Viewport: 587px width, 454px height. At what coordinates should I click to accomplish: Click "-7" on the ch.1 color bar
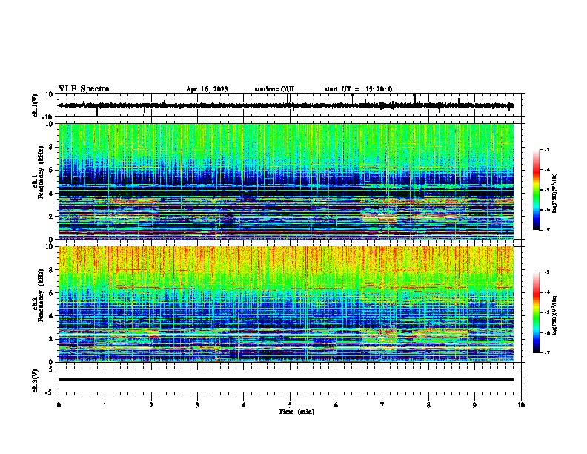[546, 230]
